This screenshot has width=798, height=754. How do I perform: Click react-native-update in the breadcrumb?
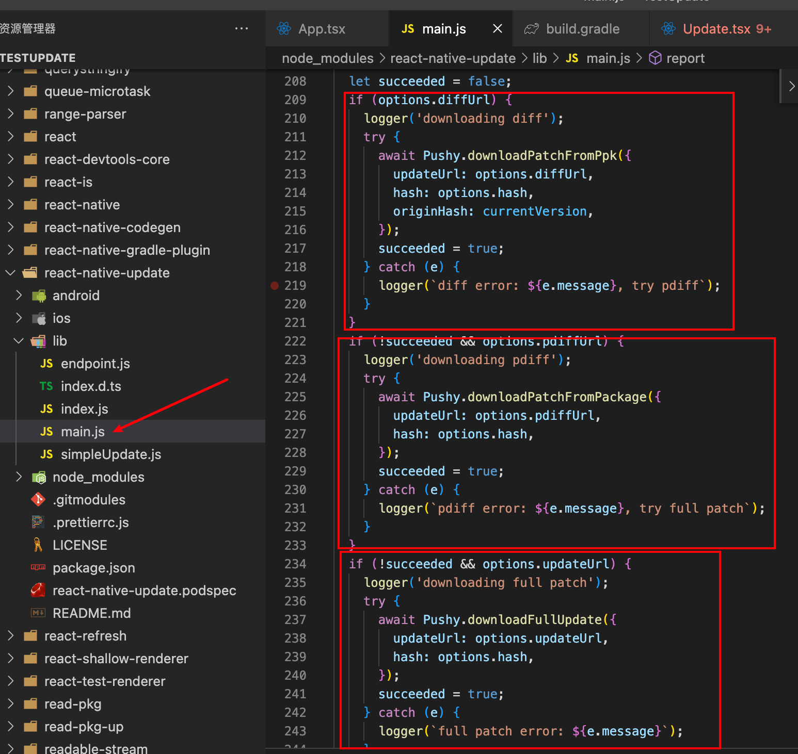(x=453, y=58)
